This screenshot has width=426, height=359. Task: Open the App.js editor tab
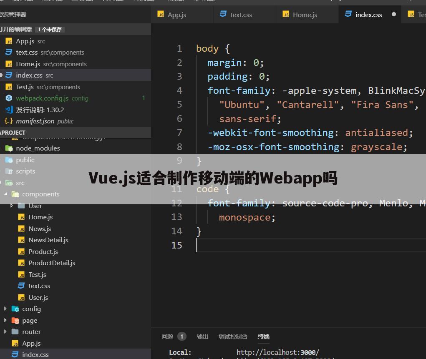coord(182,15)
